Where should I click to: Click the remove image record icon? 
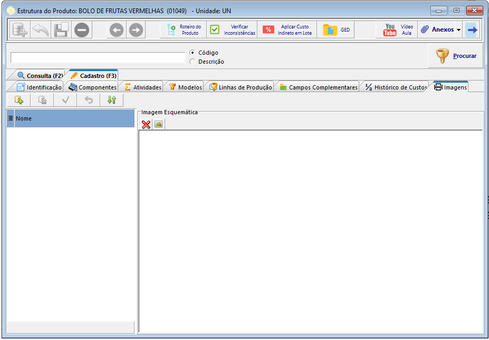click(42, 100)
